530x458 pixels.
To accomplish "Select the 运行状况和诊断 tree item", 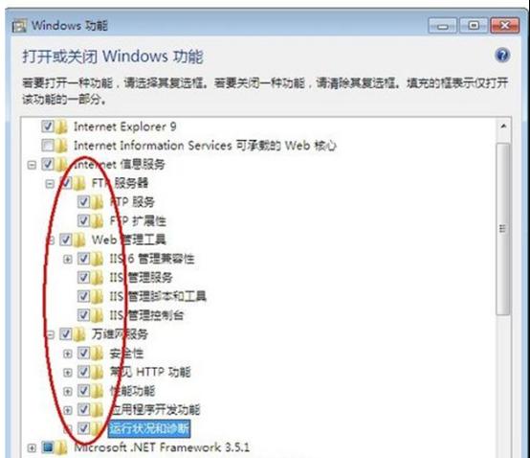I will tap(149, 429).
